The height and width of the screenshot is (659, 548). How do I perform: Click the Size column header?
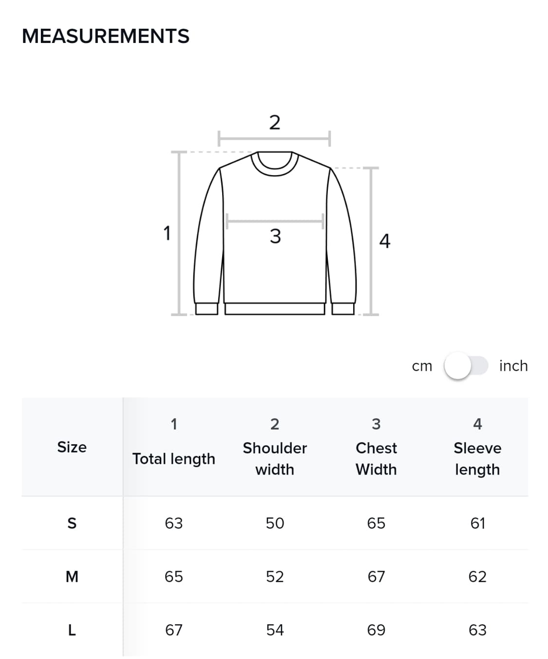[x=72, y=447]
